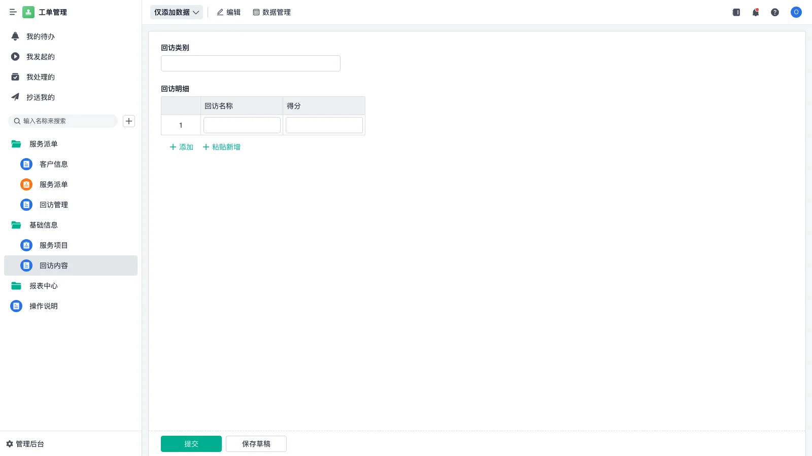Screen dimensions: 812x456
Task: Open 数据管理 from the top toolbar
Action: [272, 12]
